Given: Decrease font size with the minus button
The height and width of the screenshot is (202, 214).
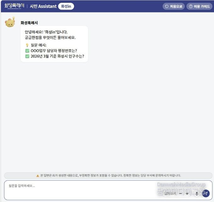Looking at the screenshot, I should [181, 193].
